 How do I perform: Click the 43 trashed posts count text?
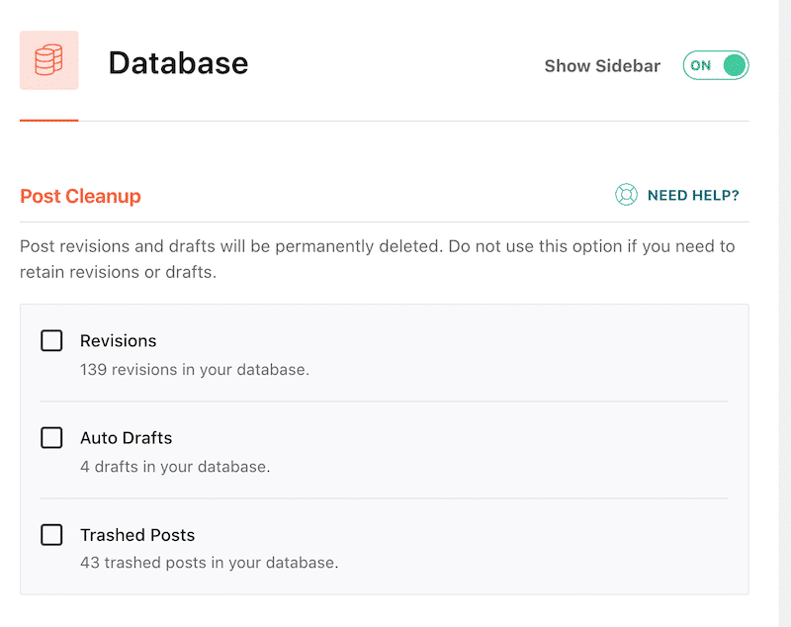[x=210, y=562]
